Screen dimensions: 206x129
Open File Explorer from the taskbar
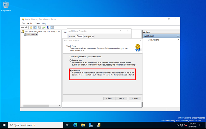83,125
